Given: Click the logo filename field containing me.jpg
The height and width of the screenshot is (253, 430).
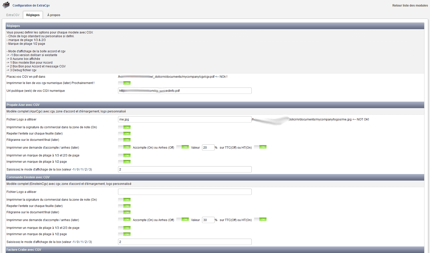Looking at the screenshot, I should click(x=185, y=119).
